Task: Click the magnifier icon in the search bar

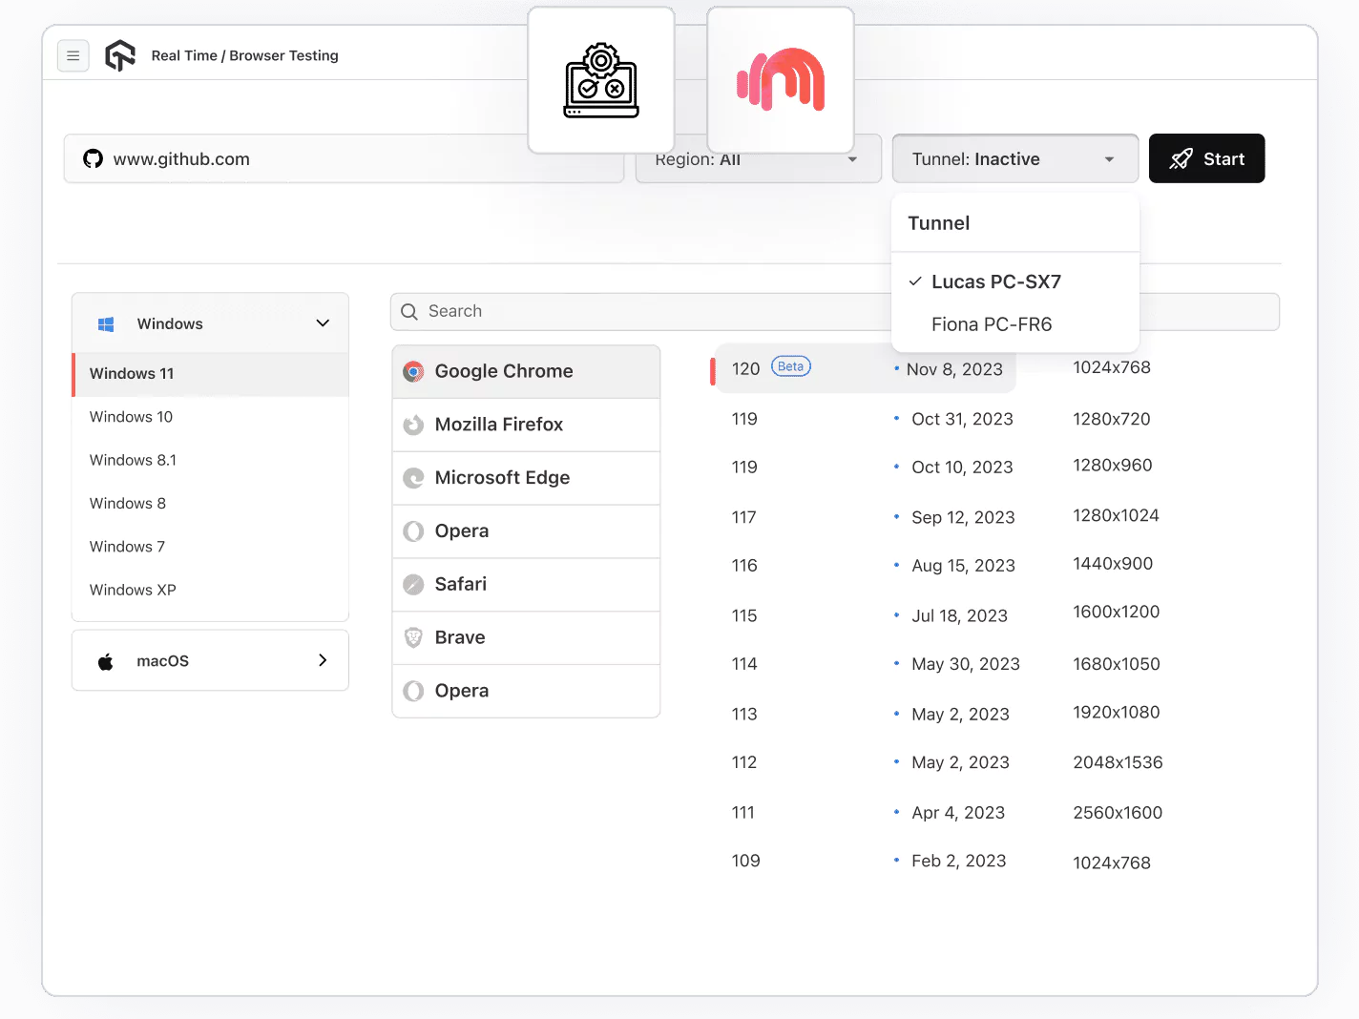Action: (408, 311)
